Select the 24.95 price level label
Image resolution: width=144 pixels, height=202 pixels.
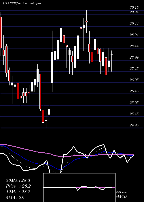point(134,125)
